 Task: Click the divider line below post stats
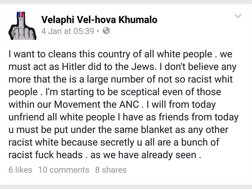[x=126, y=181]
